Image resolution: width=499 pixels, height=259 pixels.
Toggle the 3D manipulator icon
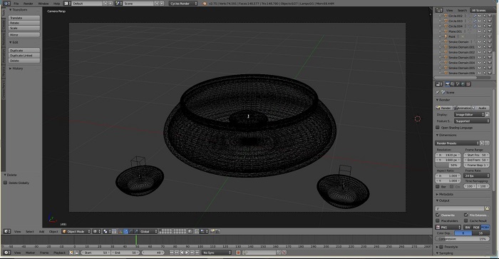[120, 232]
